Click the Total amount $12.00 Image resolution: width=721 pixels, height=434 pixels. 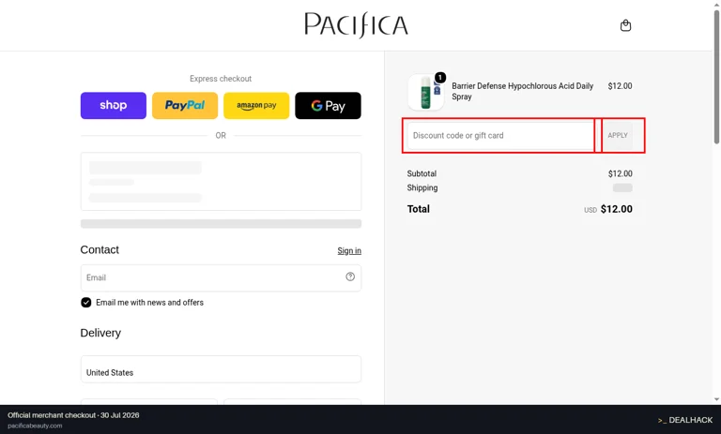[x=616, y=209]
